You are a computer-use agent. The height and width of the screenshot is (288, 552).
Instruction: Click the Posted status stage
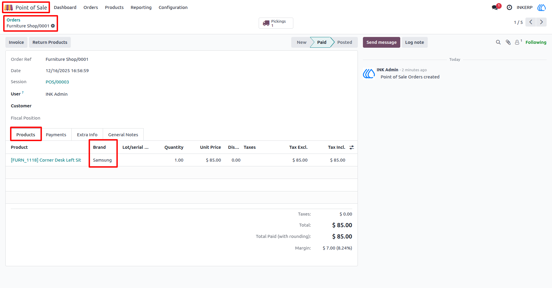coord(344,42)
